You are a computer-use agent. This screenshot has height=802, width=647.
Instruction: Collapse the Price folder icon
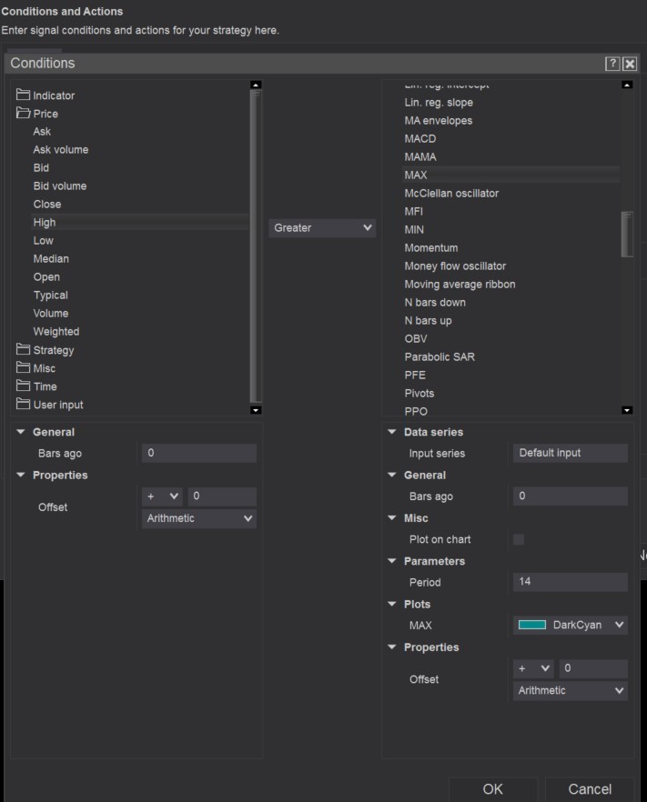tap(23, 113)
